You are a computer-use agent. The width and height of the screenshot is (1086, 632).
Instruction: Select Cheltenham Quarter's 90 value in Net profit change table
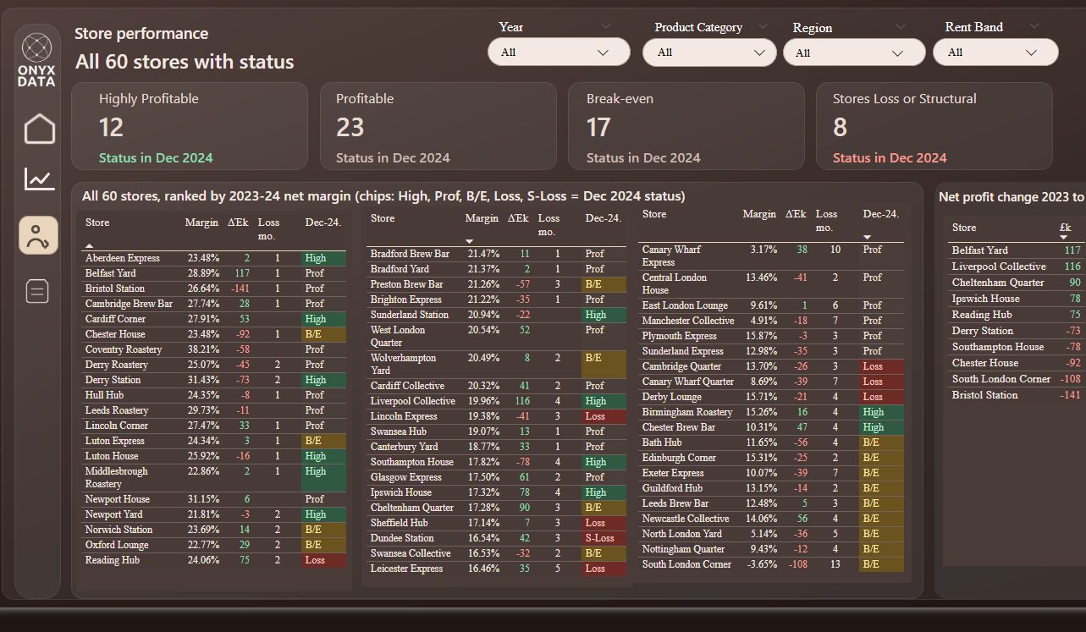(1075, 283)
